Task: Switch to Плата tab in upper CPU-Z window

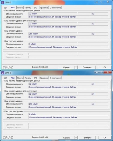Action: pos(20,8)
